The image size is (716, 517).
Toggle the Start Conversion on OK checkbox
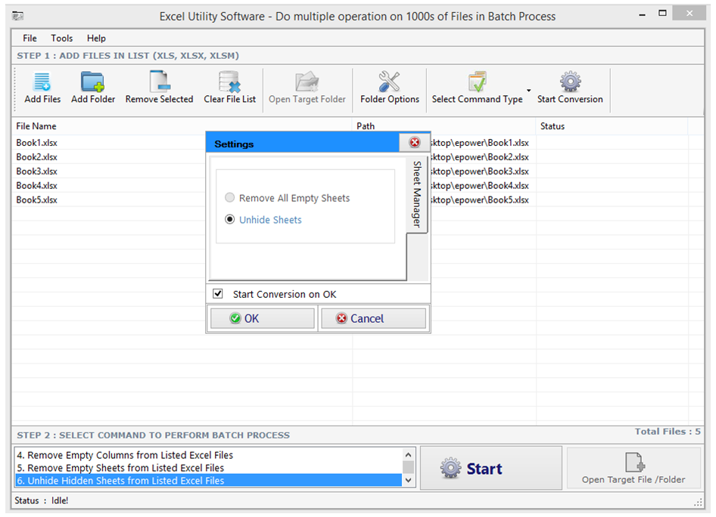[218, 293]
